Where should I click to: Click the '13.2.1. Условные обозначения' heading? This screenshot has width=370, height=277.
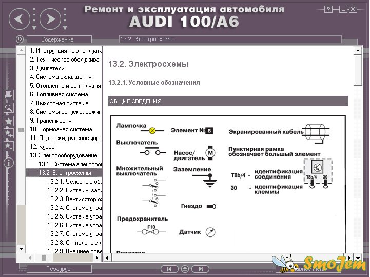tap(154, 83)
